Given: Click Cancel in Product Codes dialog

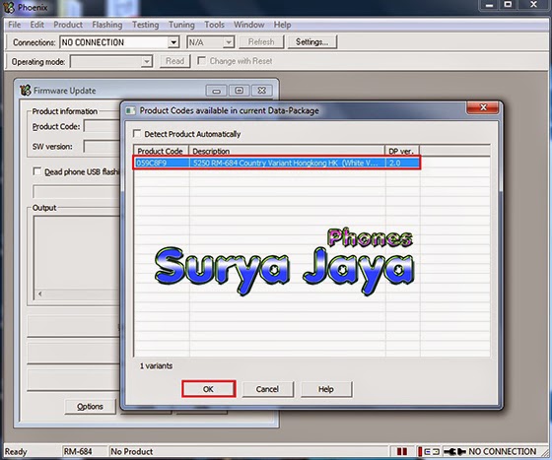Looking at the screenshot, I should pyautogui.click(x=267, y=389).
